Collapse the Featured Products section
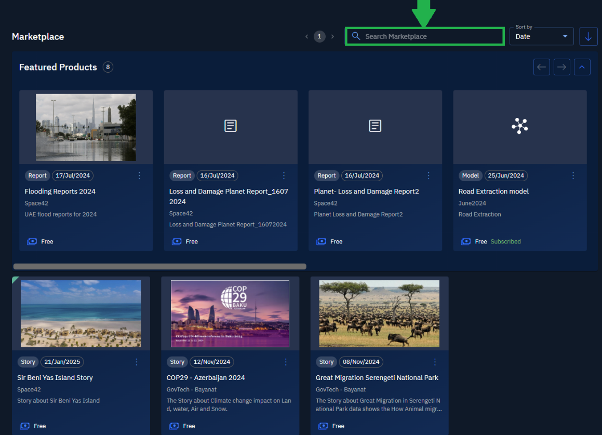 pos(582,67)
